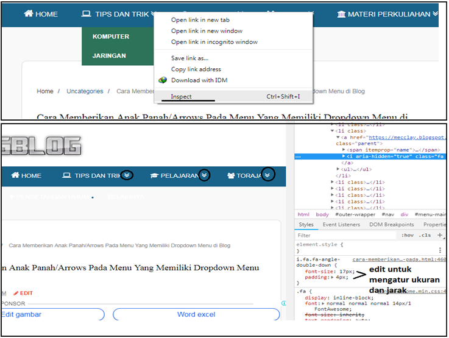The height and width of the screenshot is (338, 449).
Task: Click PELAJARAN menu label in lower navbar
Action: [180, 176]
